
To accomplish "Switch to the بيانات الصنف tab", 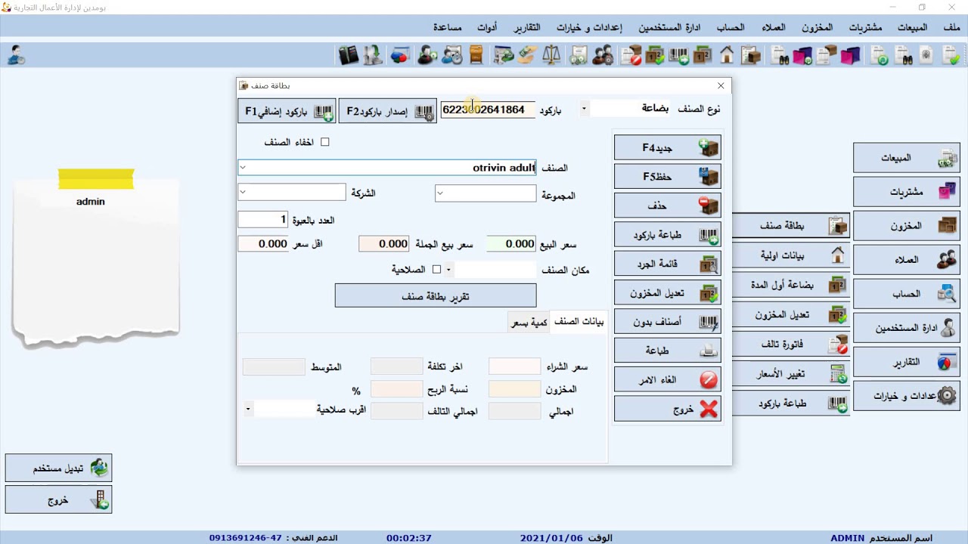I will [x=579, y=321].
